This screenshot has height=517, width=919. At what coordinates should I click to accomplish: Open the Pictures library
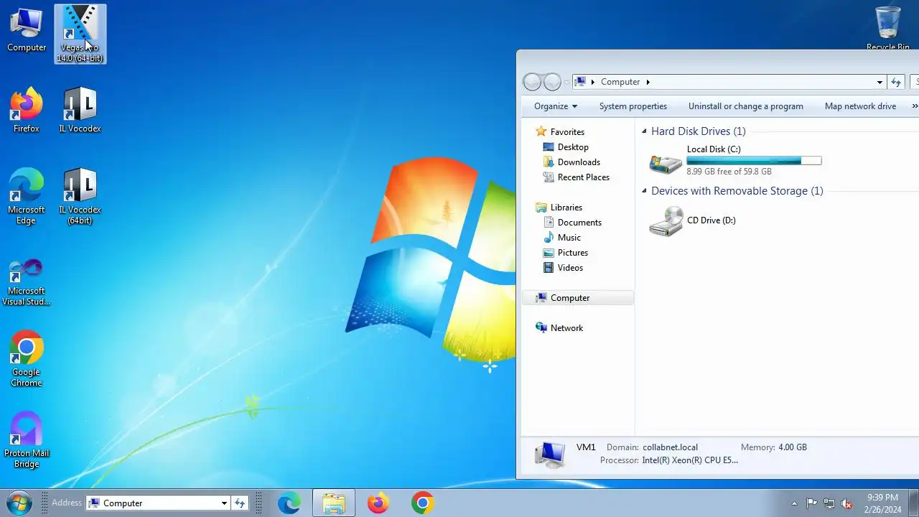572,253
